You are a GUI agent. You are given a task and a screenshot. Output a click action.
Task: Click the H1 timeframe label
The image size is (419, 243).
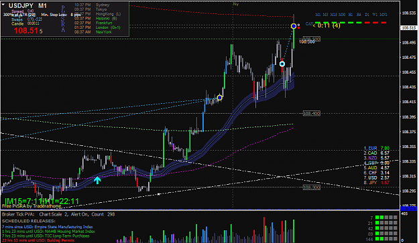point(351,15)
